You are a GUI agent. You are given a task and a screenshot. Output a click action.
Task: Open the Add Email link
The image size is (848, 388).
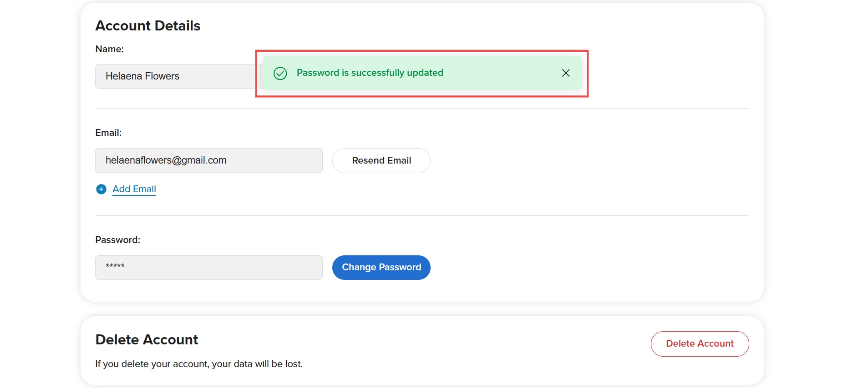pos(134,189)
